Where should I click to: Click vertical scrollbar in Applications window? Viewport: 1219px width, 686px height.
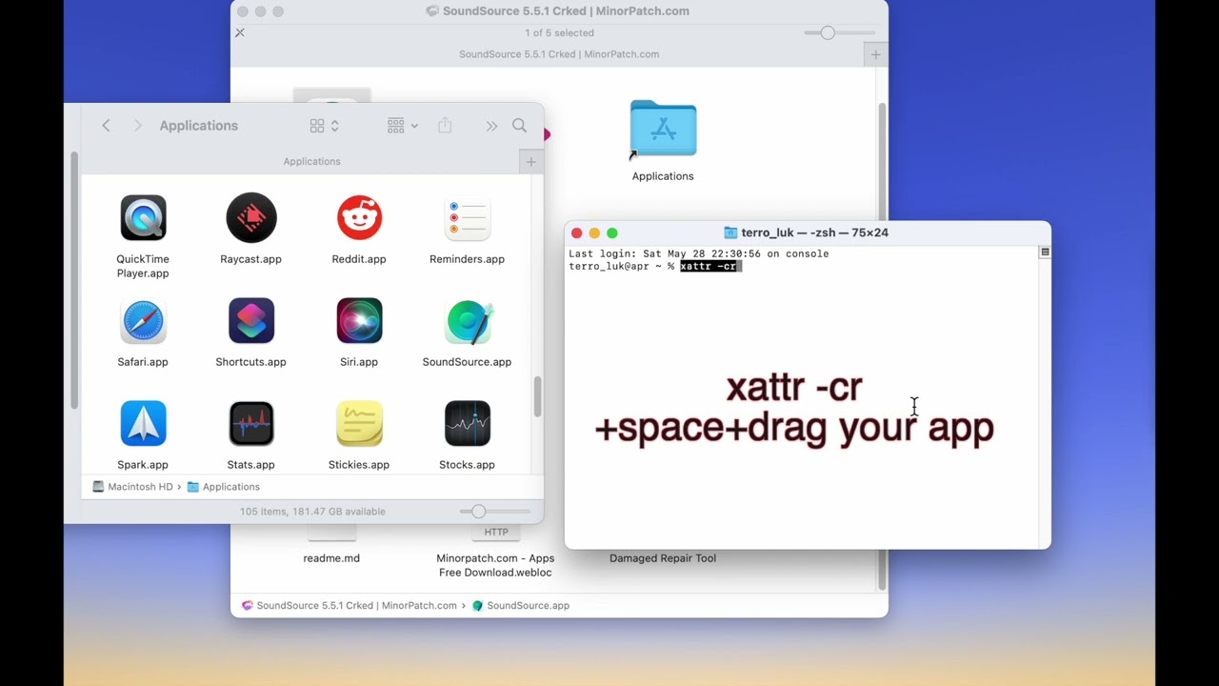pos(537,396)
